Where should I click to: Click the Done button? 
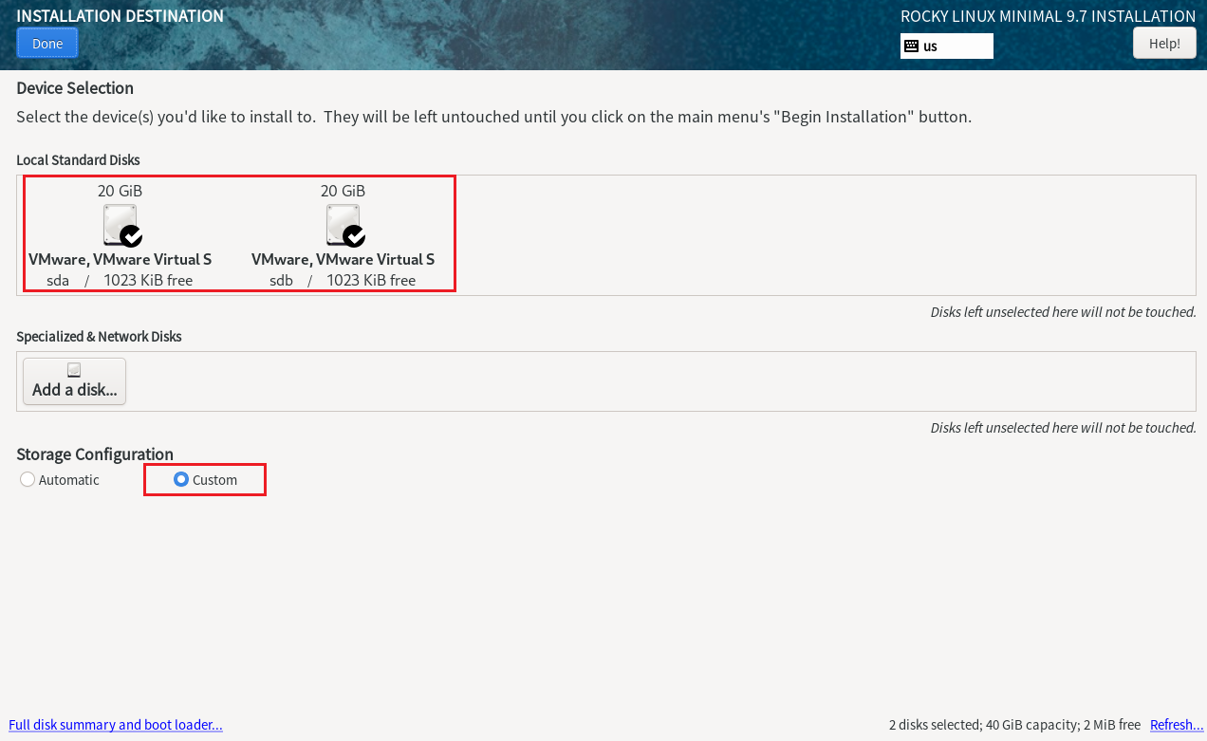click(x=47, y=43)
